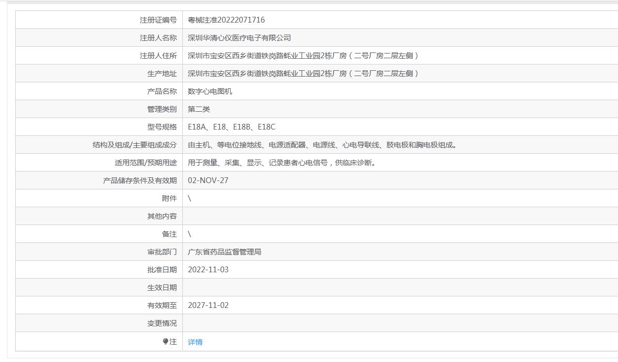
Task: Click the 注册人名称 label
Action: (x=158, y=38)
